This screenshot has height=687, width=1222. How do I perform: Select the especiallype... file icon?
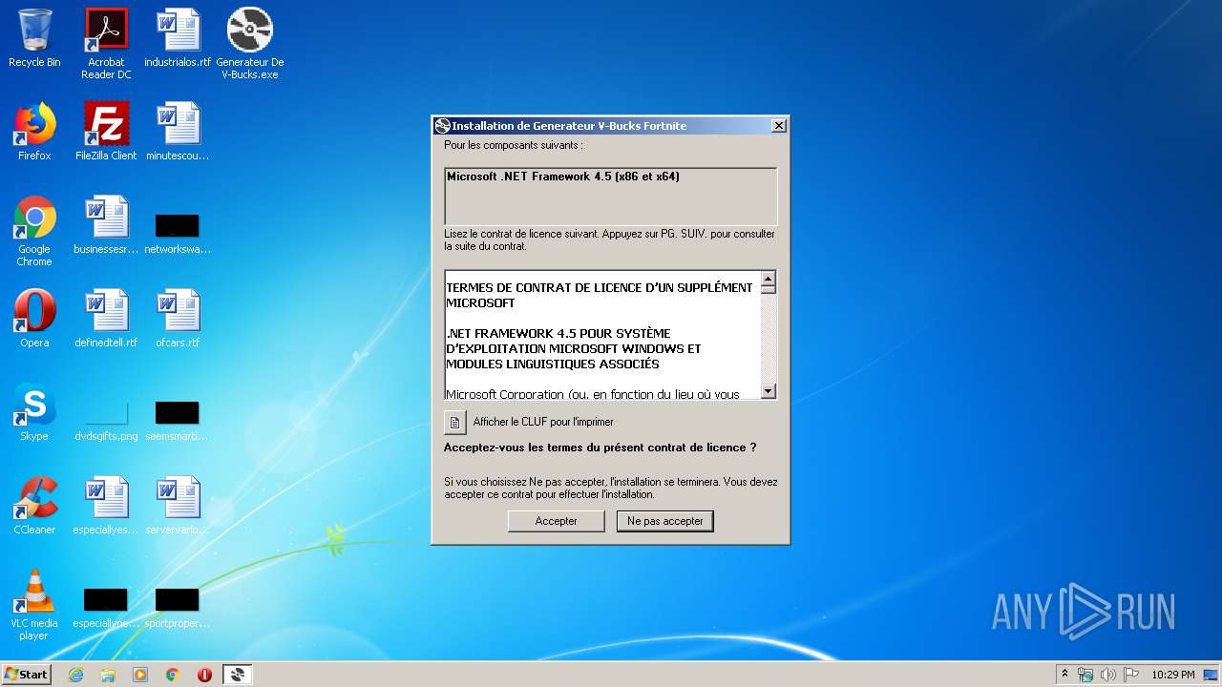click(106, 607)
